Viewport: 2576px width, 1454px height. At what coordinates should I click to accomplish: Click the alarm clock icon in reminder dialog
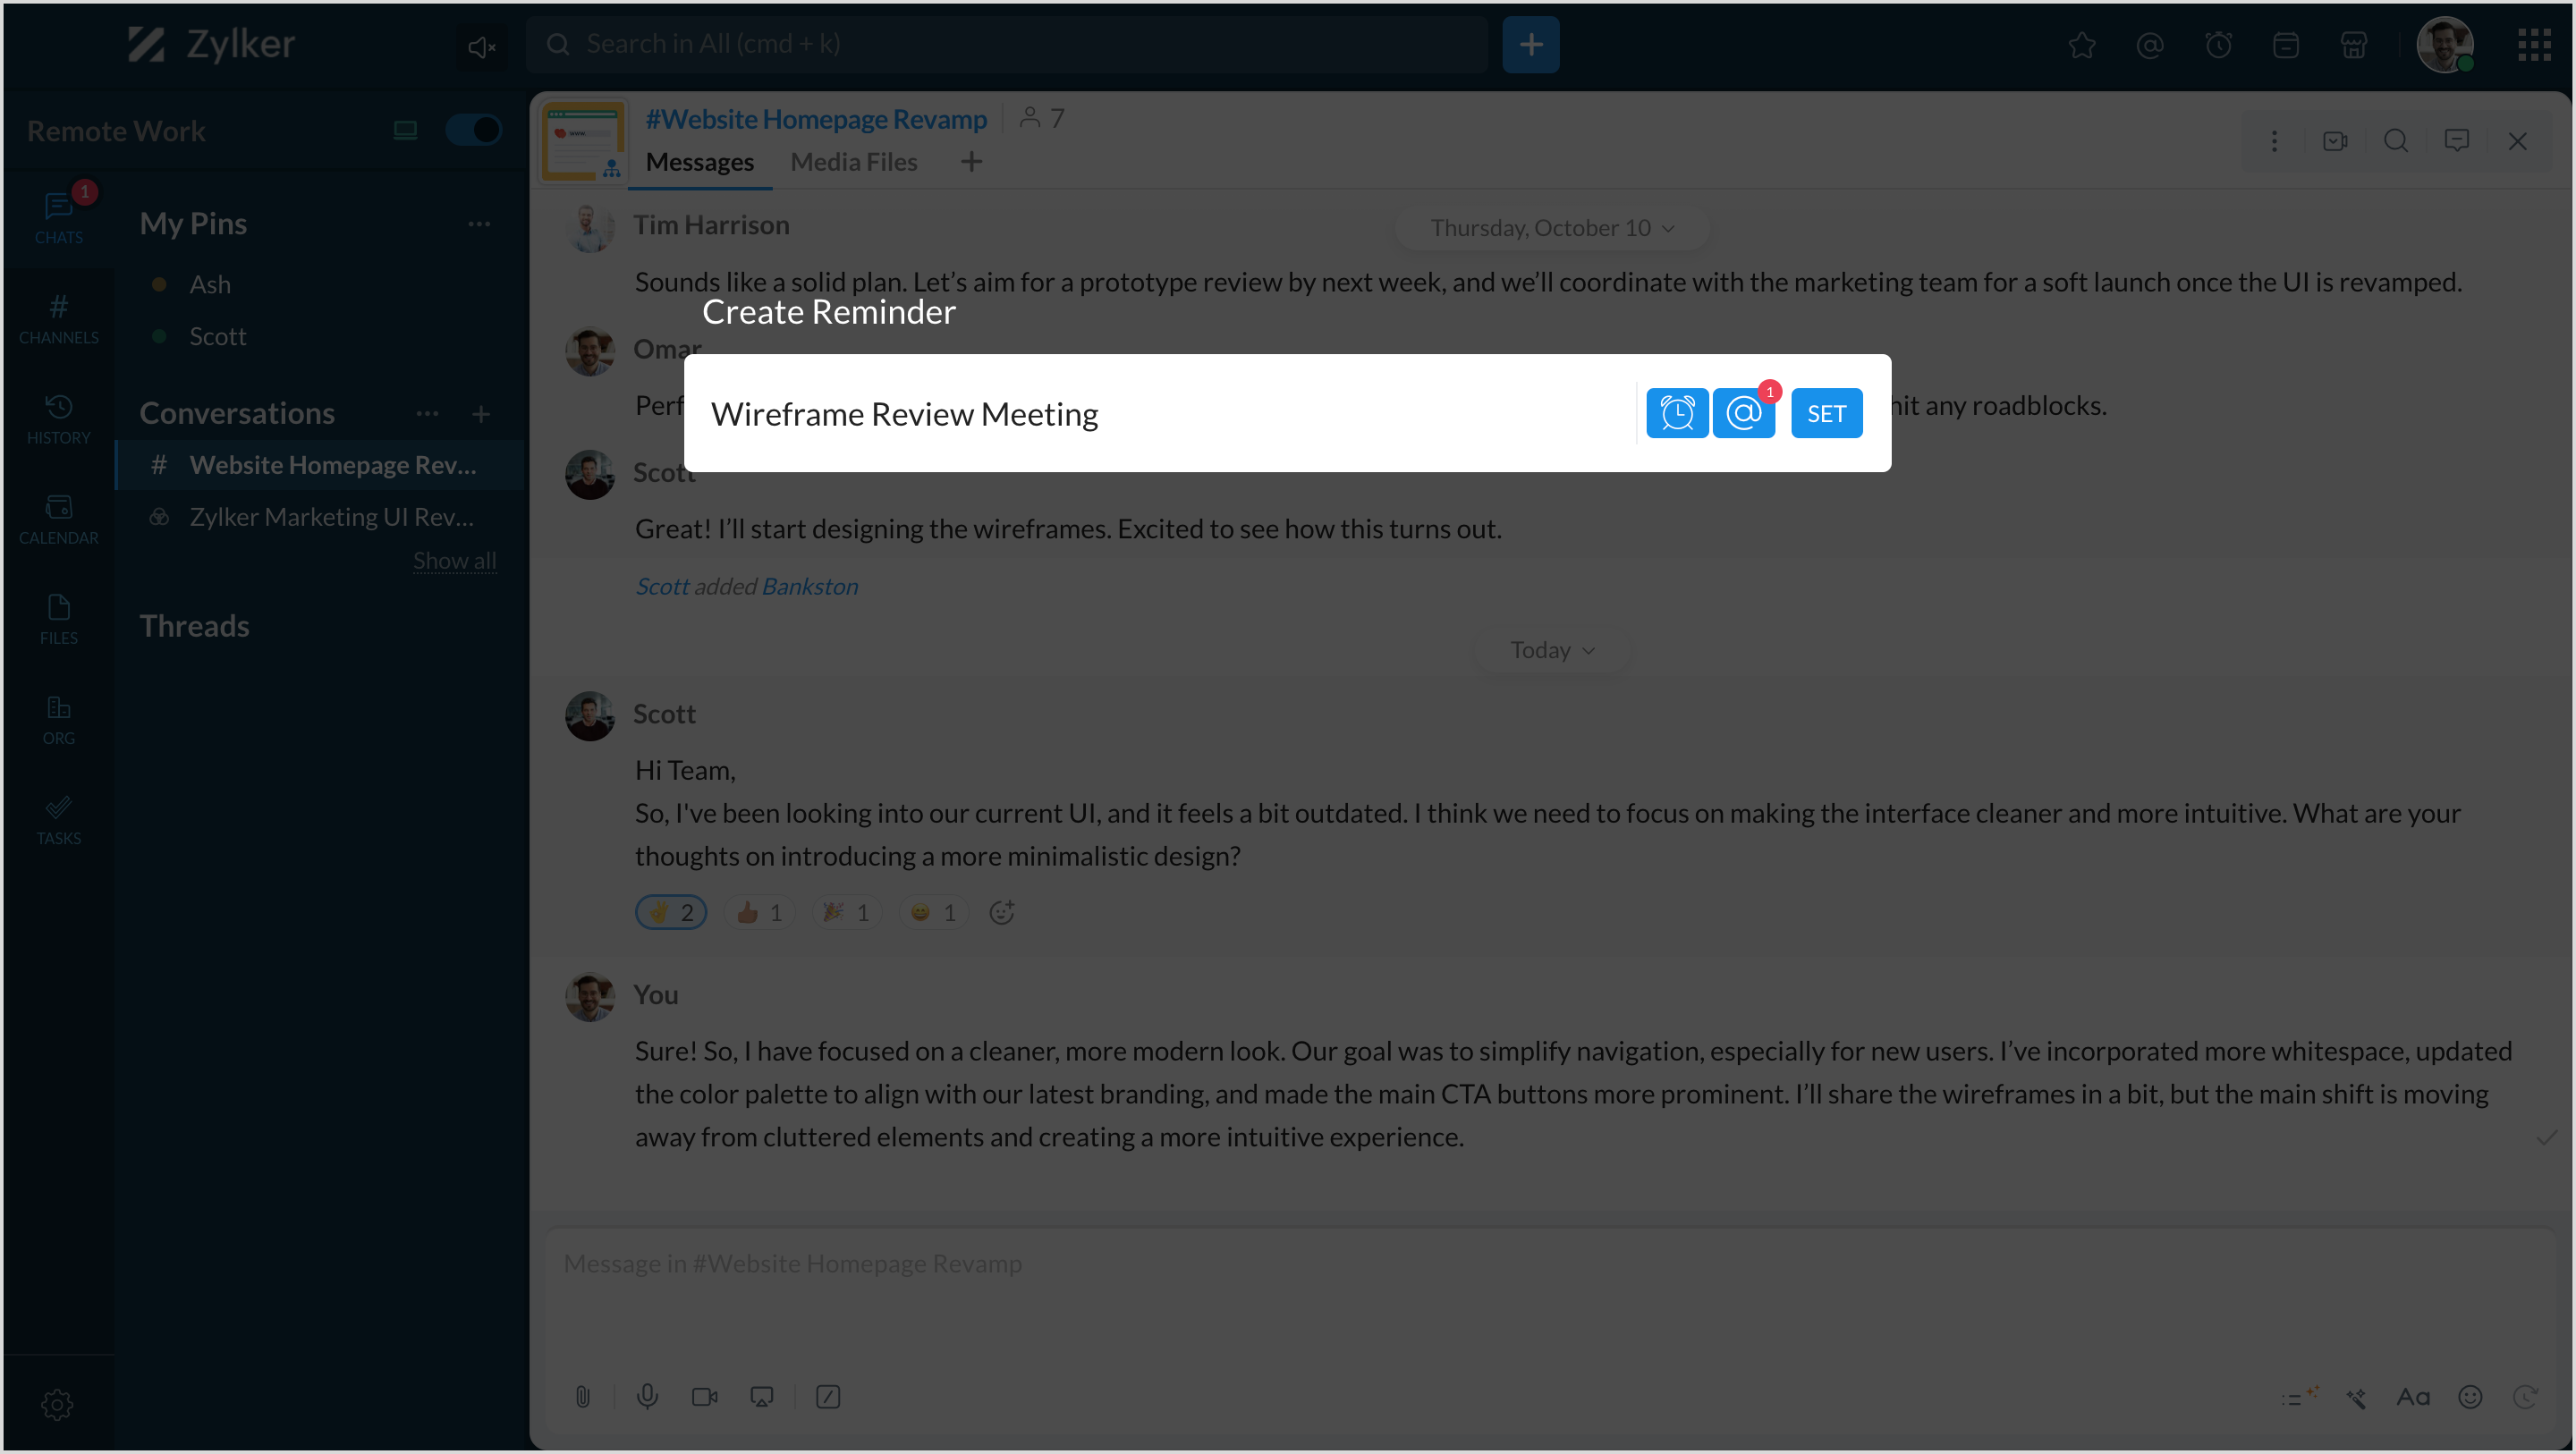1677,413
